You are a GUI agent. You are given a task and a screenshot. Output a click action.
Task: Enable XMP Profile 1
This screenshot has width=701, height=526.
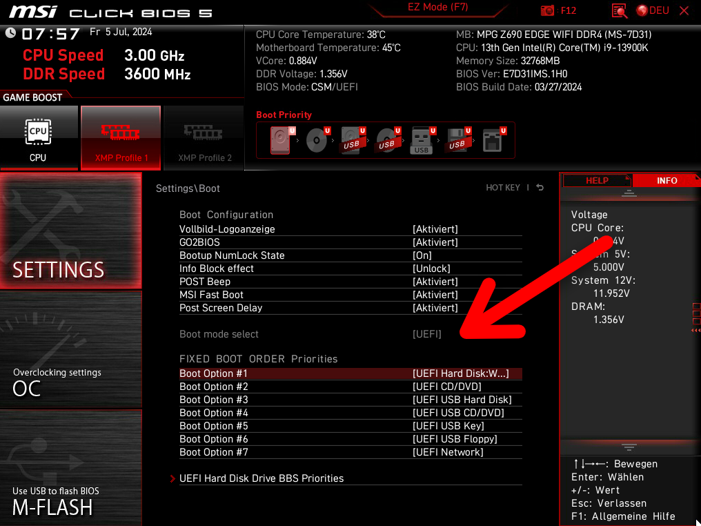(121, 138)
